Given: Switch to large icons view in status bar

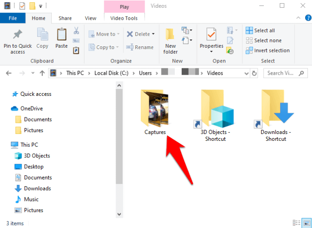Looking at the screenshot, I should [306, 223].
